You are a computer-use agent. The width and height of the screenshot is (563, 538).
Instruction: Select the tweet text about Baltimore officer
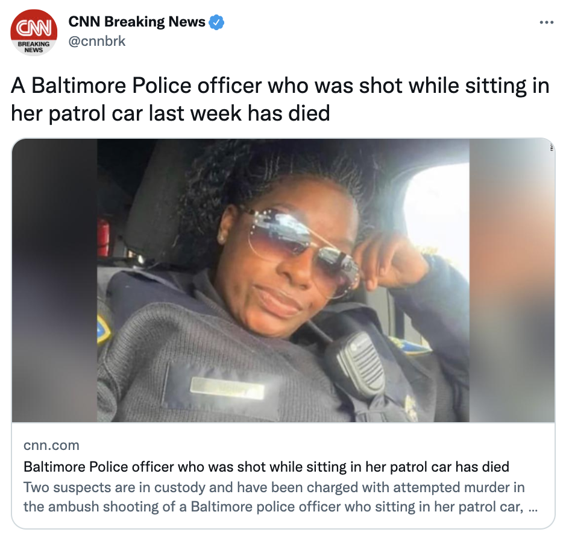point(280,100)
